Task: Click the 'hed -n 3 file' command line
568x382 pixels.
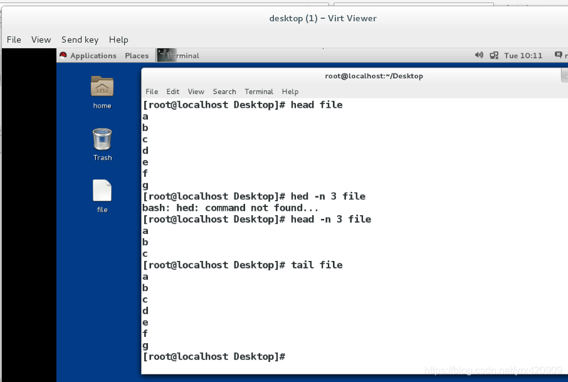Action: (254, 196)
